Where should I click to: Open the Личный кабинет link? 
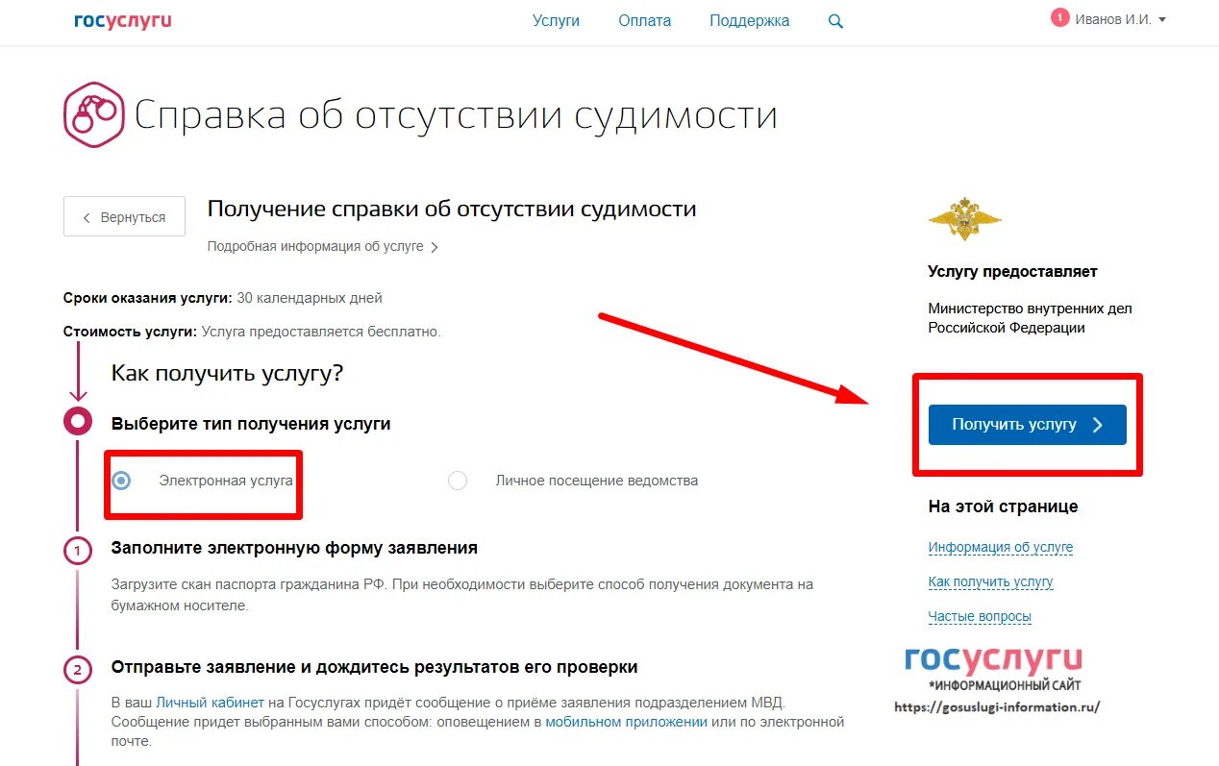click(210, 703)
